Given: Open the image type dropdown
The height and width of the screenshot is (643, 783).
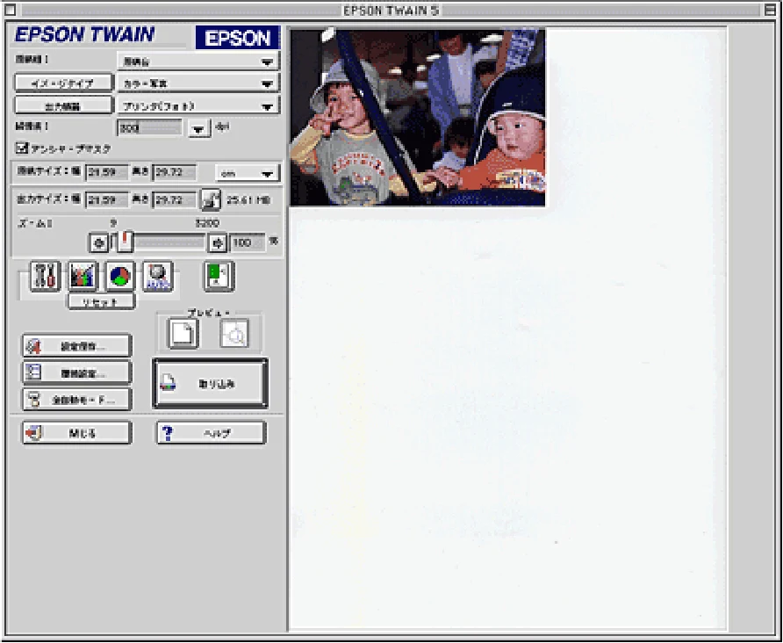Looking at the screenshot, I should pos(198,83).
